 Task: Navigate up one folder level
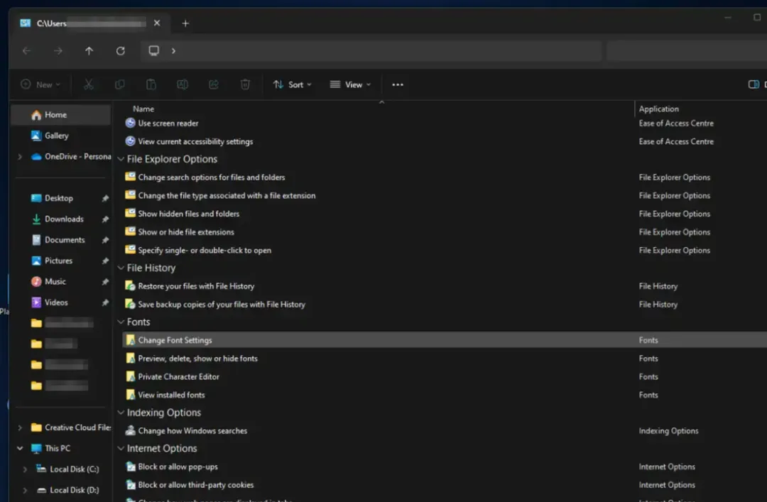tap(87, 50)
